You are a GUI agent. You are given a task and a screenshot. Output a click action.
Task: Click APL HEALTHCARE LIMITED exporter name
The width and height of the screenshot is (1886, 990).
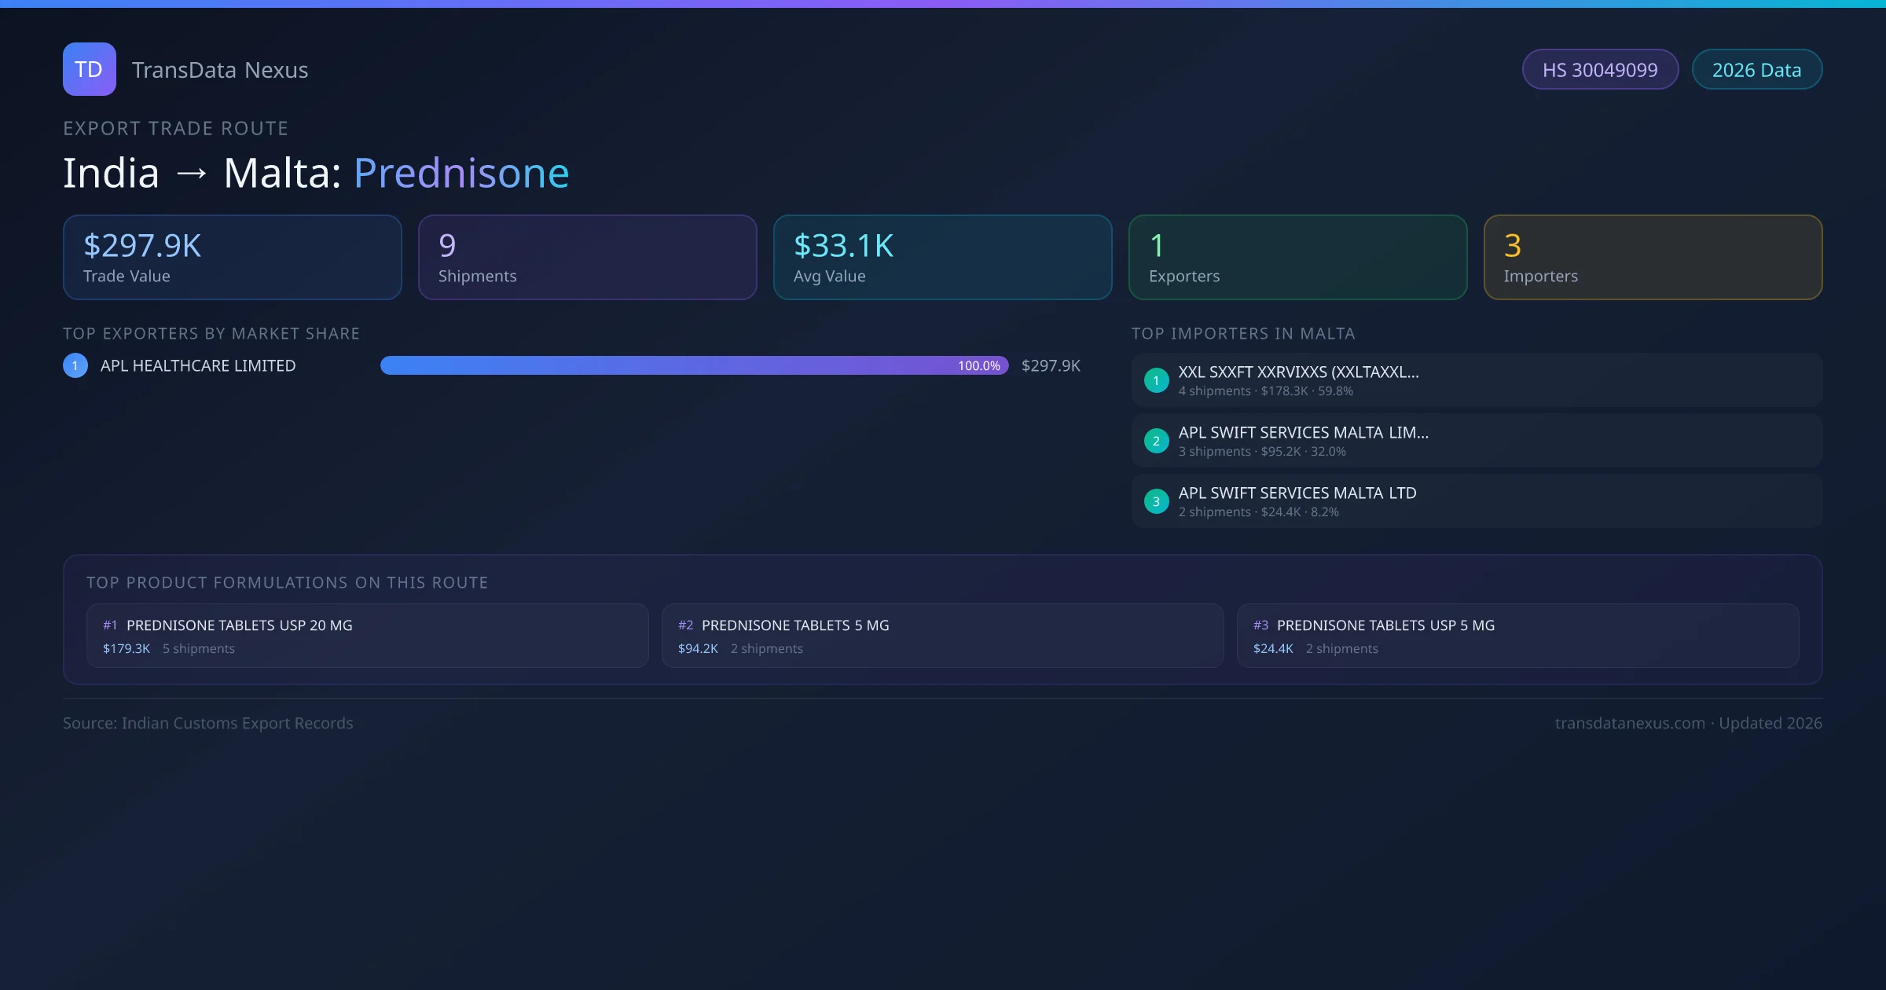point(198,365)
